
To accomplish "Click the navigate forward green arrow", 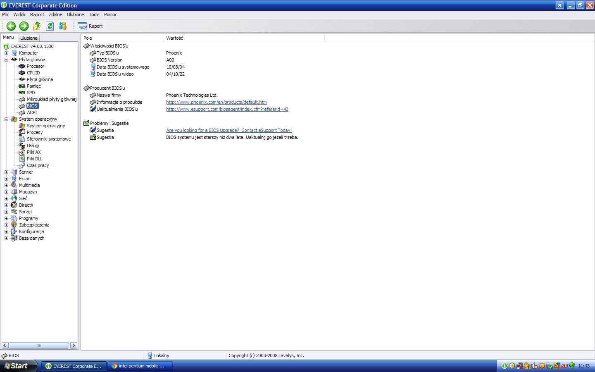I will pos(24,26).
